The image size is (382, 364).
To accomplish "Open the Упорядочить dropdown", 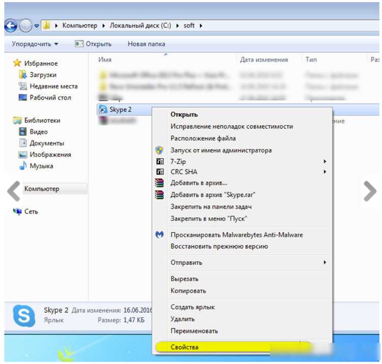I will (35, 44).
